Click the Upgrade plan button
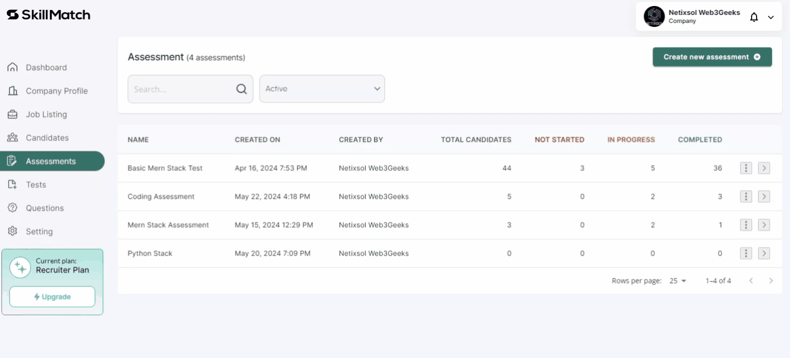 (x=52, y=297)
